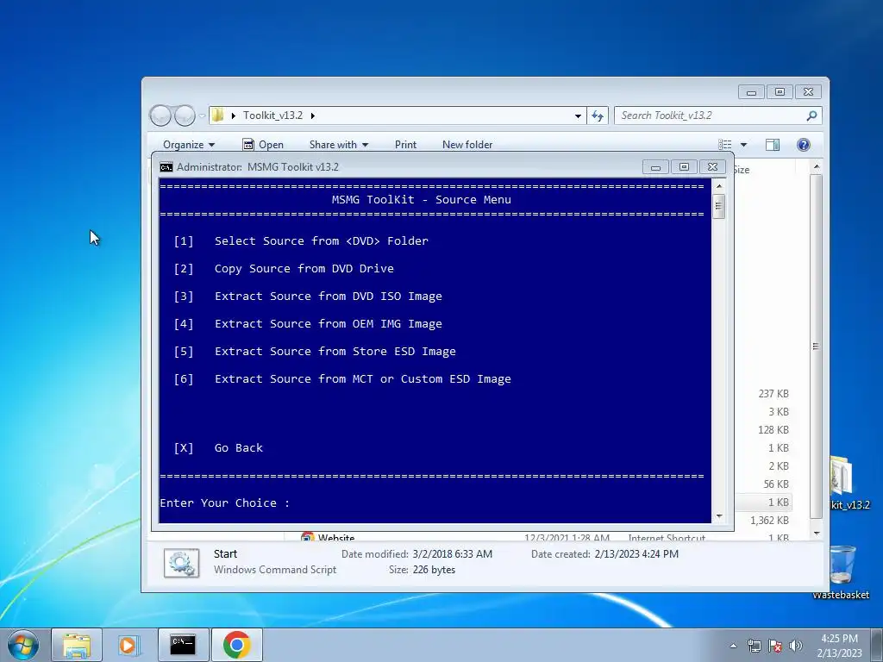Click Date created value 2/13/2023 4:24 PM
The height and width of the screenshot is (662, 883).
[636, 554]
